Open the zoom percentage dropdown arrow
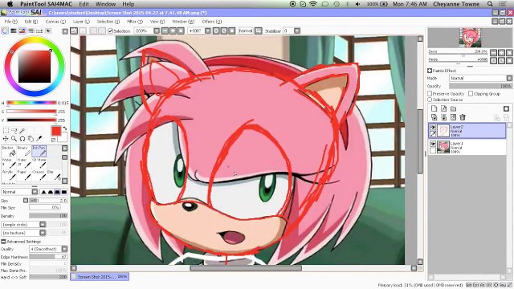Image resolution: width=514 pixels, height=289 pixels. 157,31
